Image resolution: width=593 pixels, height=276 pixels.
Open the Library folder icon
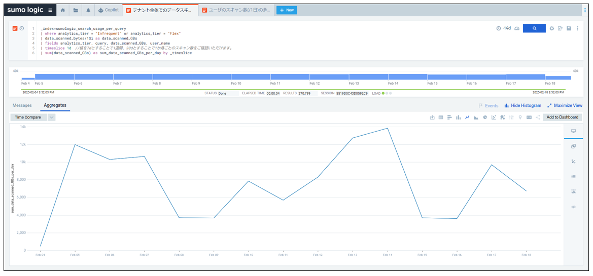click(76, 10)
